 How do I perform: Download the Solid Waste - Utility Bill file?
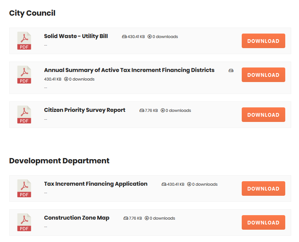pos(263,41)
